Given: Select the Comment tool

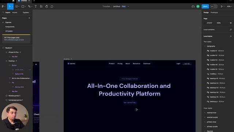Looking at the screenshot, I should tap(52, 7).
